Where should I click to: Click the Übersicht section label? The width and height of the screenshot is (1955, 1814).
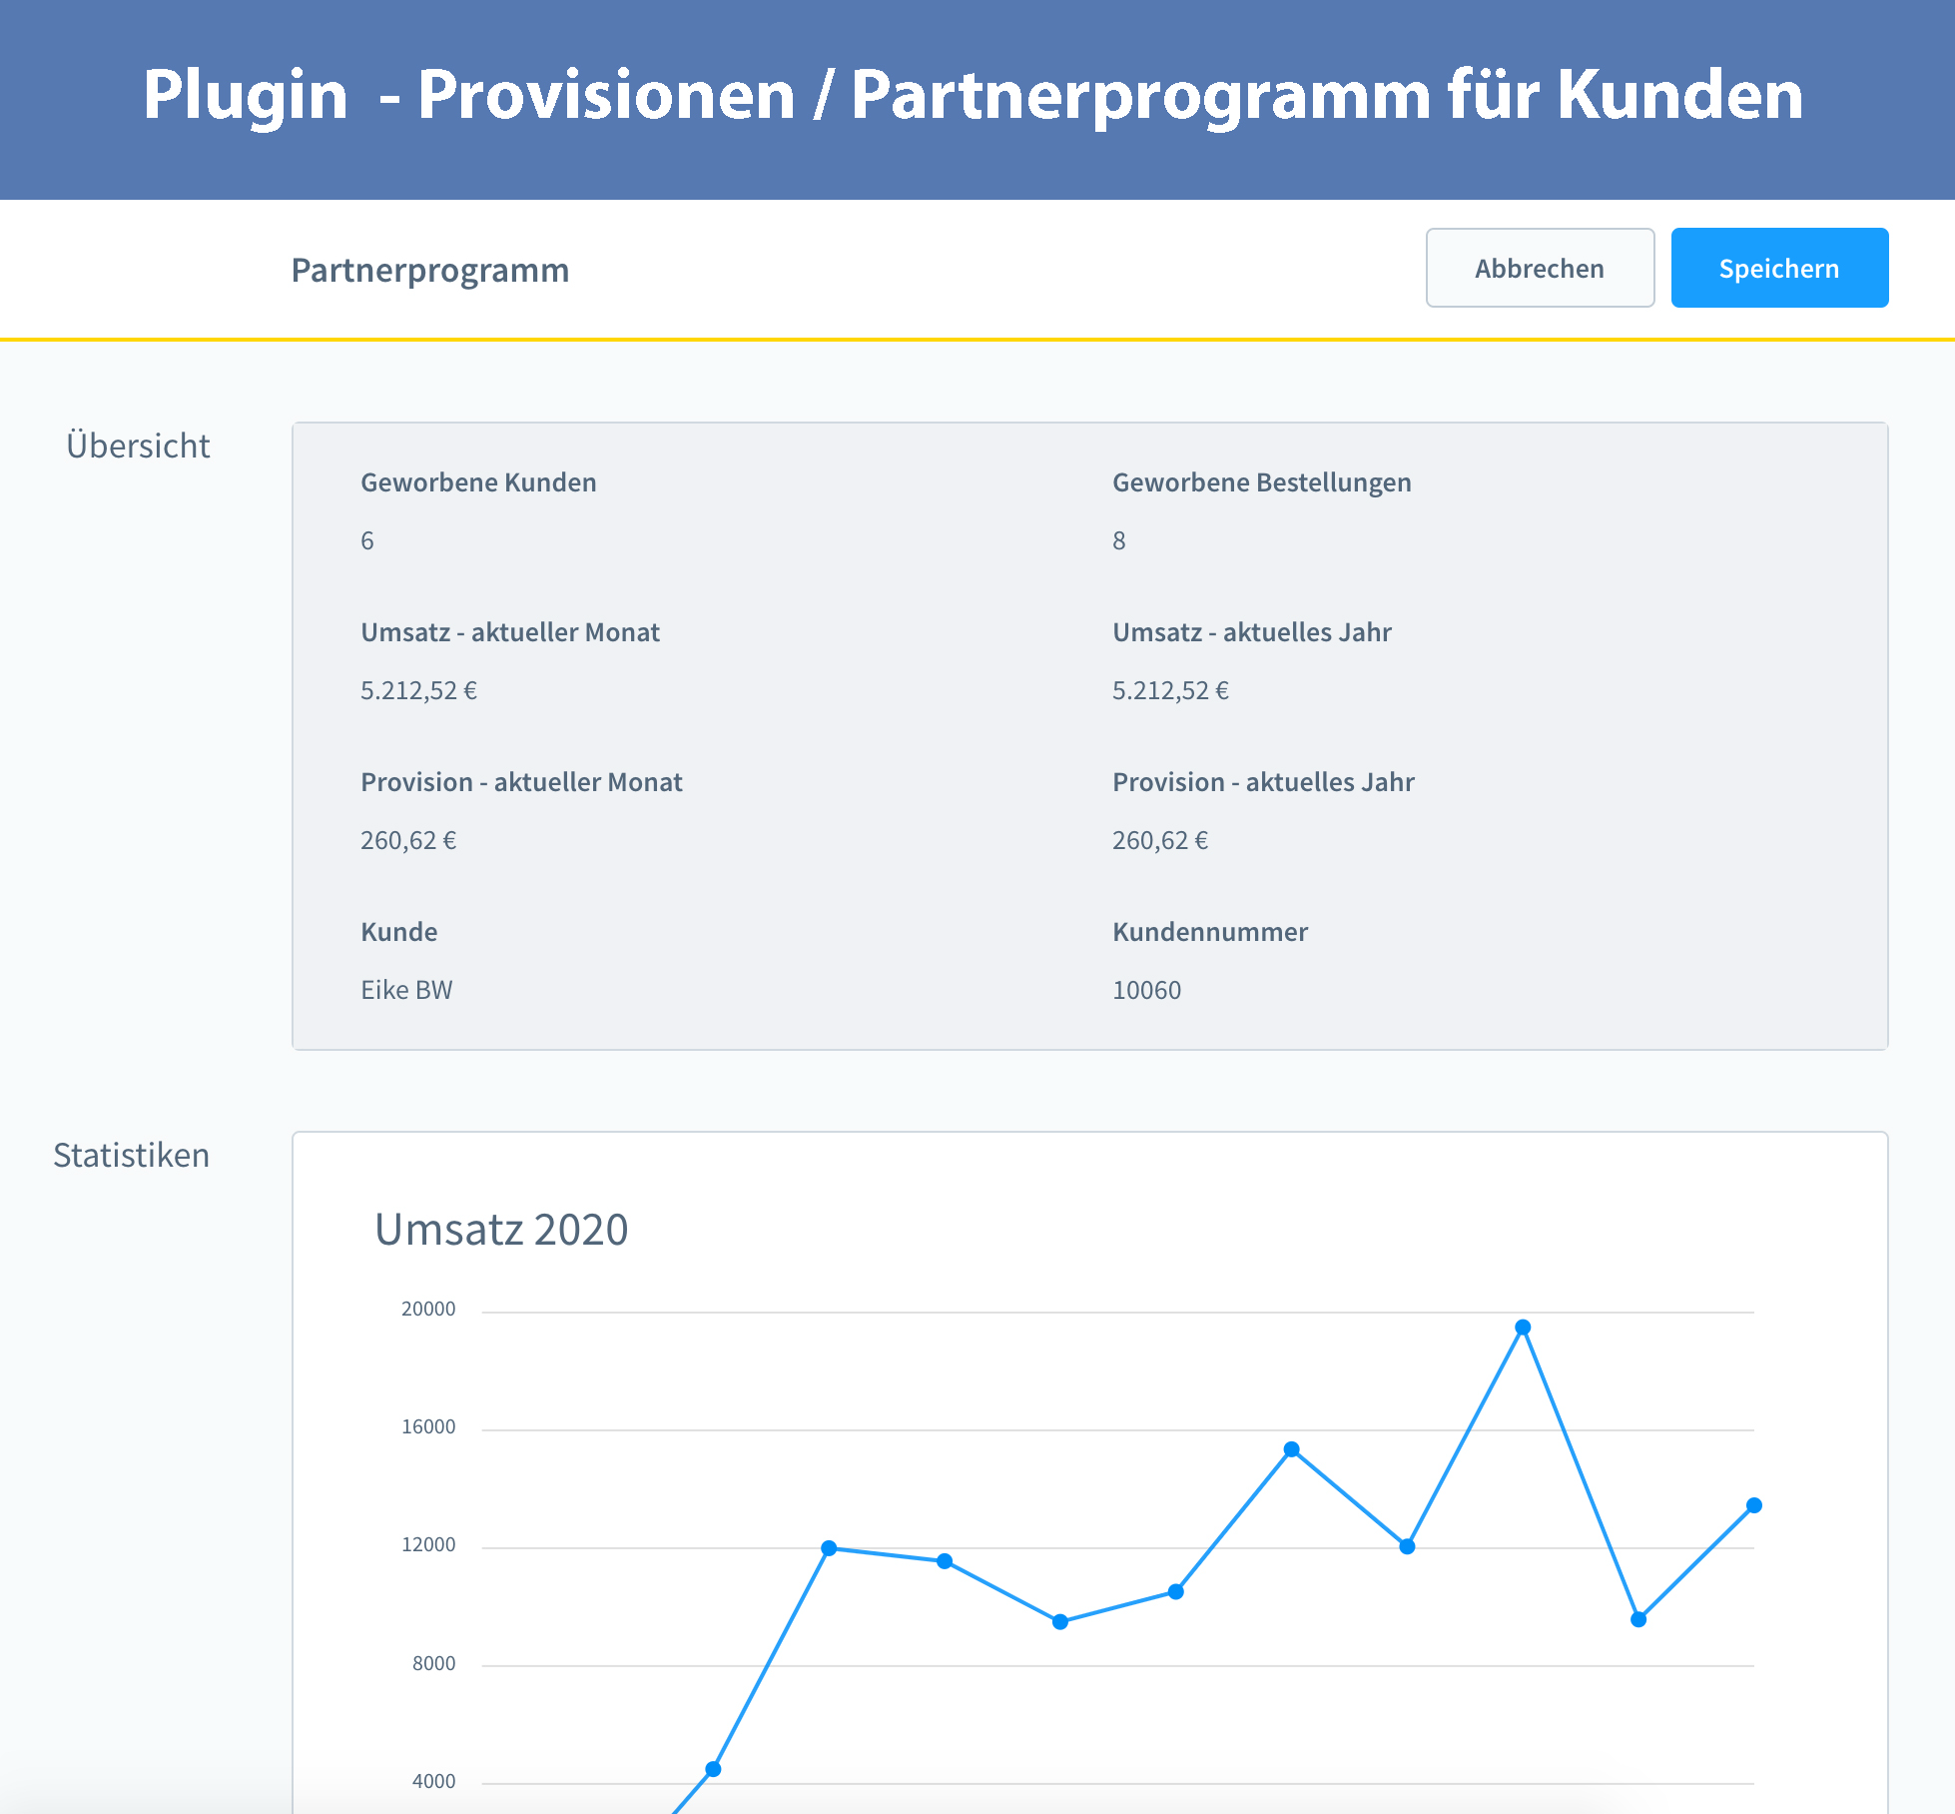tap(138, 445)
